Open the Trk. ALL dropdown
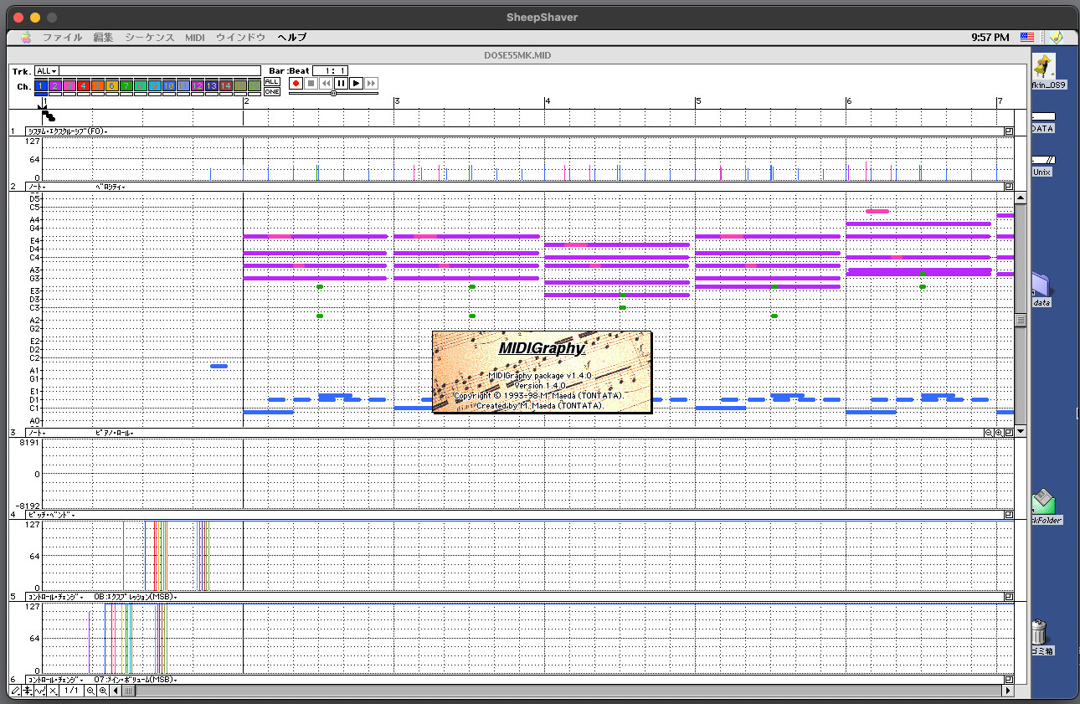 (x=47, y=71)
